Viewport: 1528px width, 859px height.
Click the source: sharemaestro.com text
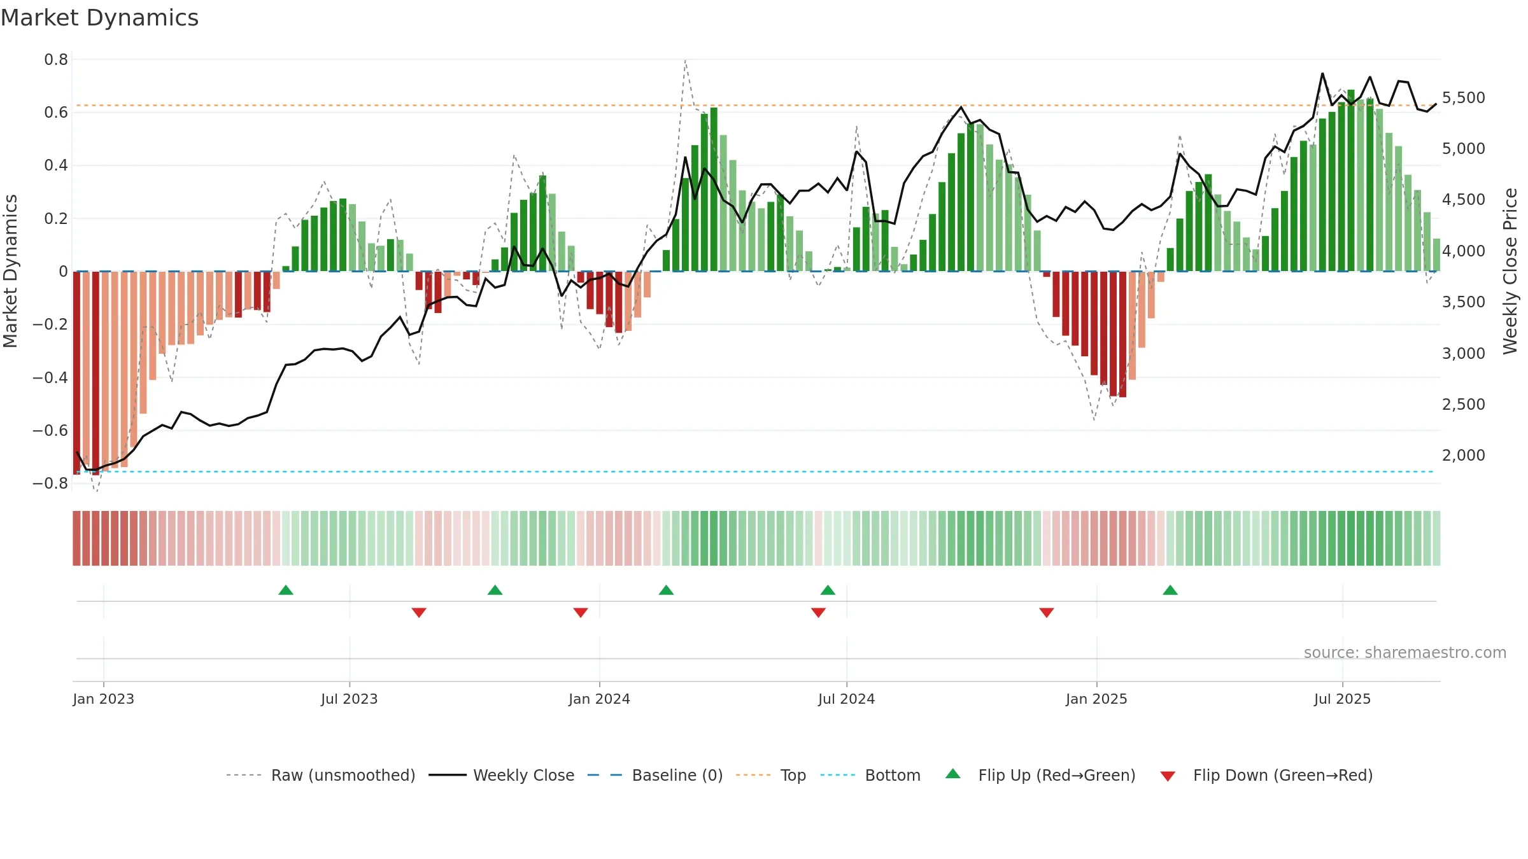coord(1405,652)
